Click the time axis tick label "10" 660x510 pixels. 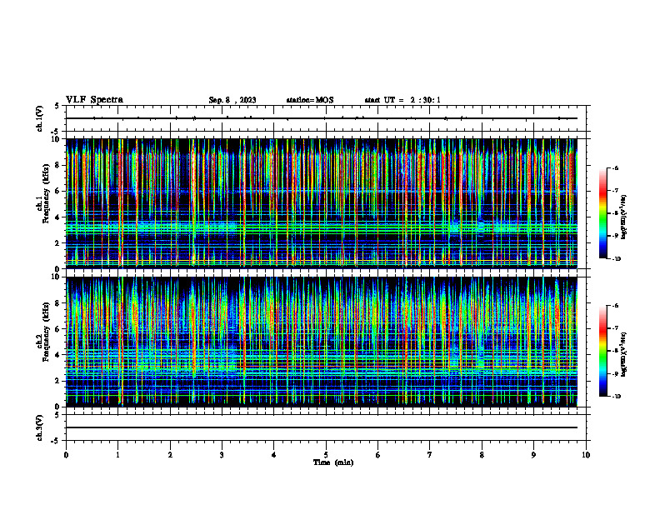tap(586, 455)
